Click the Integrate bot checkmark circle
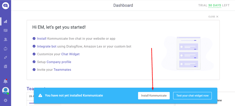The image size is (235, 106). point(34,46)
